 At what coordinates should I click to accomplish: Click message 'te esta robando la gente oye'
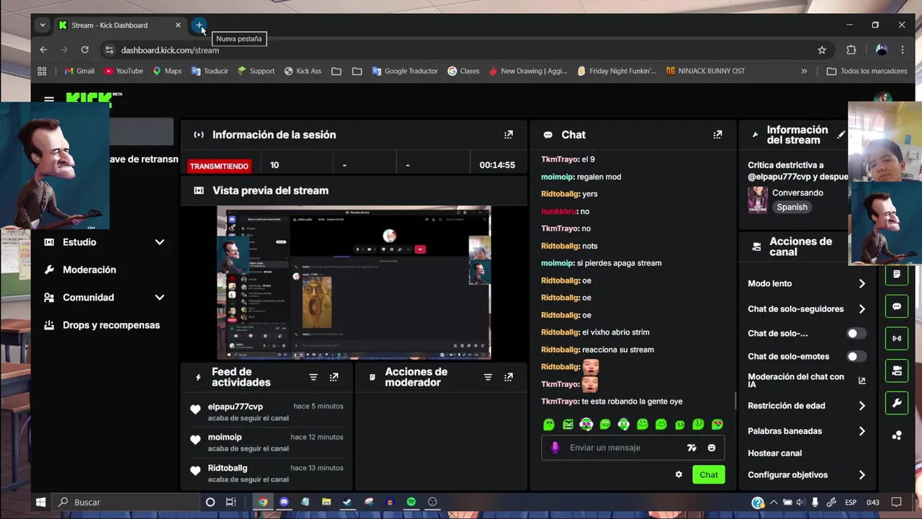point(632,402)
